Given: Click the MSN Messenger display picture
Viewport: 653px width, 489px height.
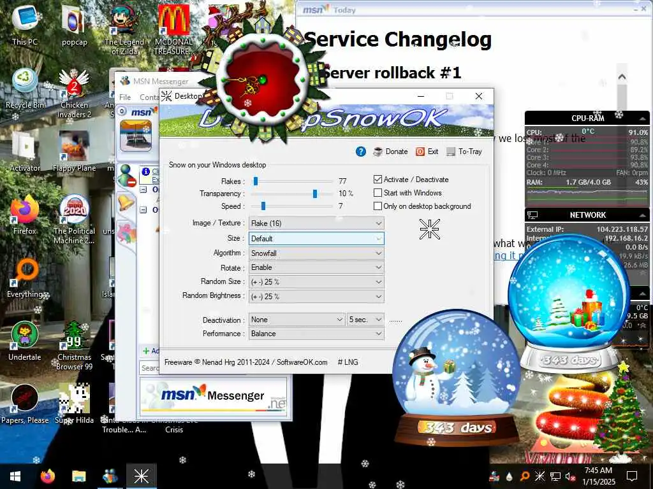Looking at the screenshot, I should coord(136,136).
